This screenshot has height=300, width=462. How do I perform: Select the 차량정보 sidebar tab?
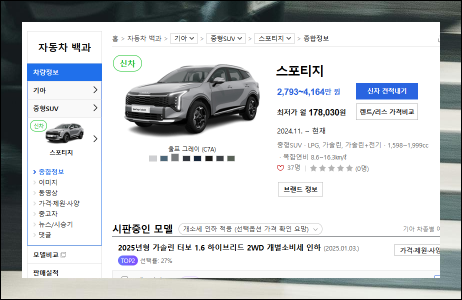64,72
